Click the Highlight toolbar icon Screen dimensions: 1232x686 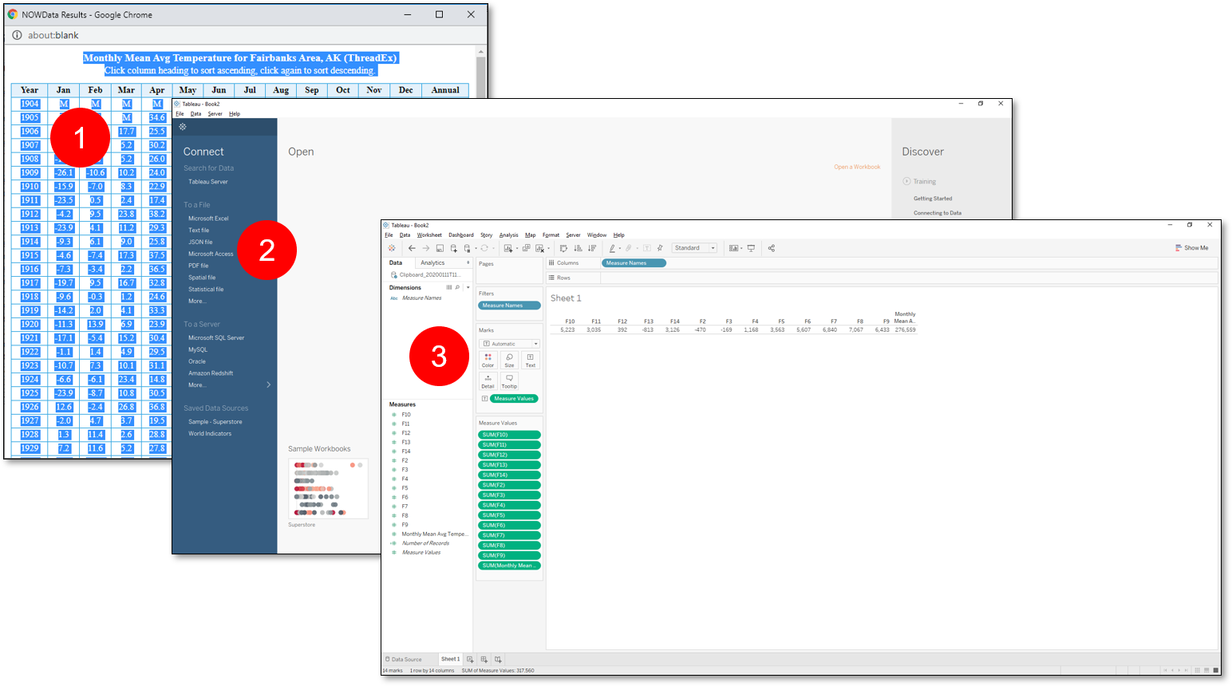(x=612, y=248)
